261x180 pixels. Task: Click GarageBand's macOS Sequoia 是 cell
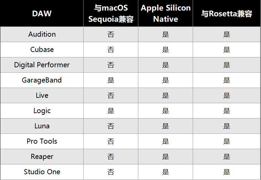pos(111,80)
